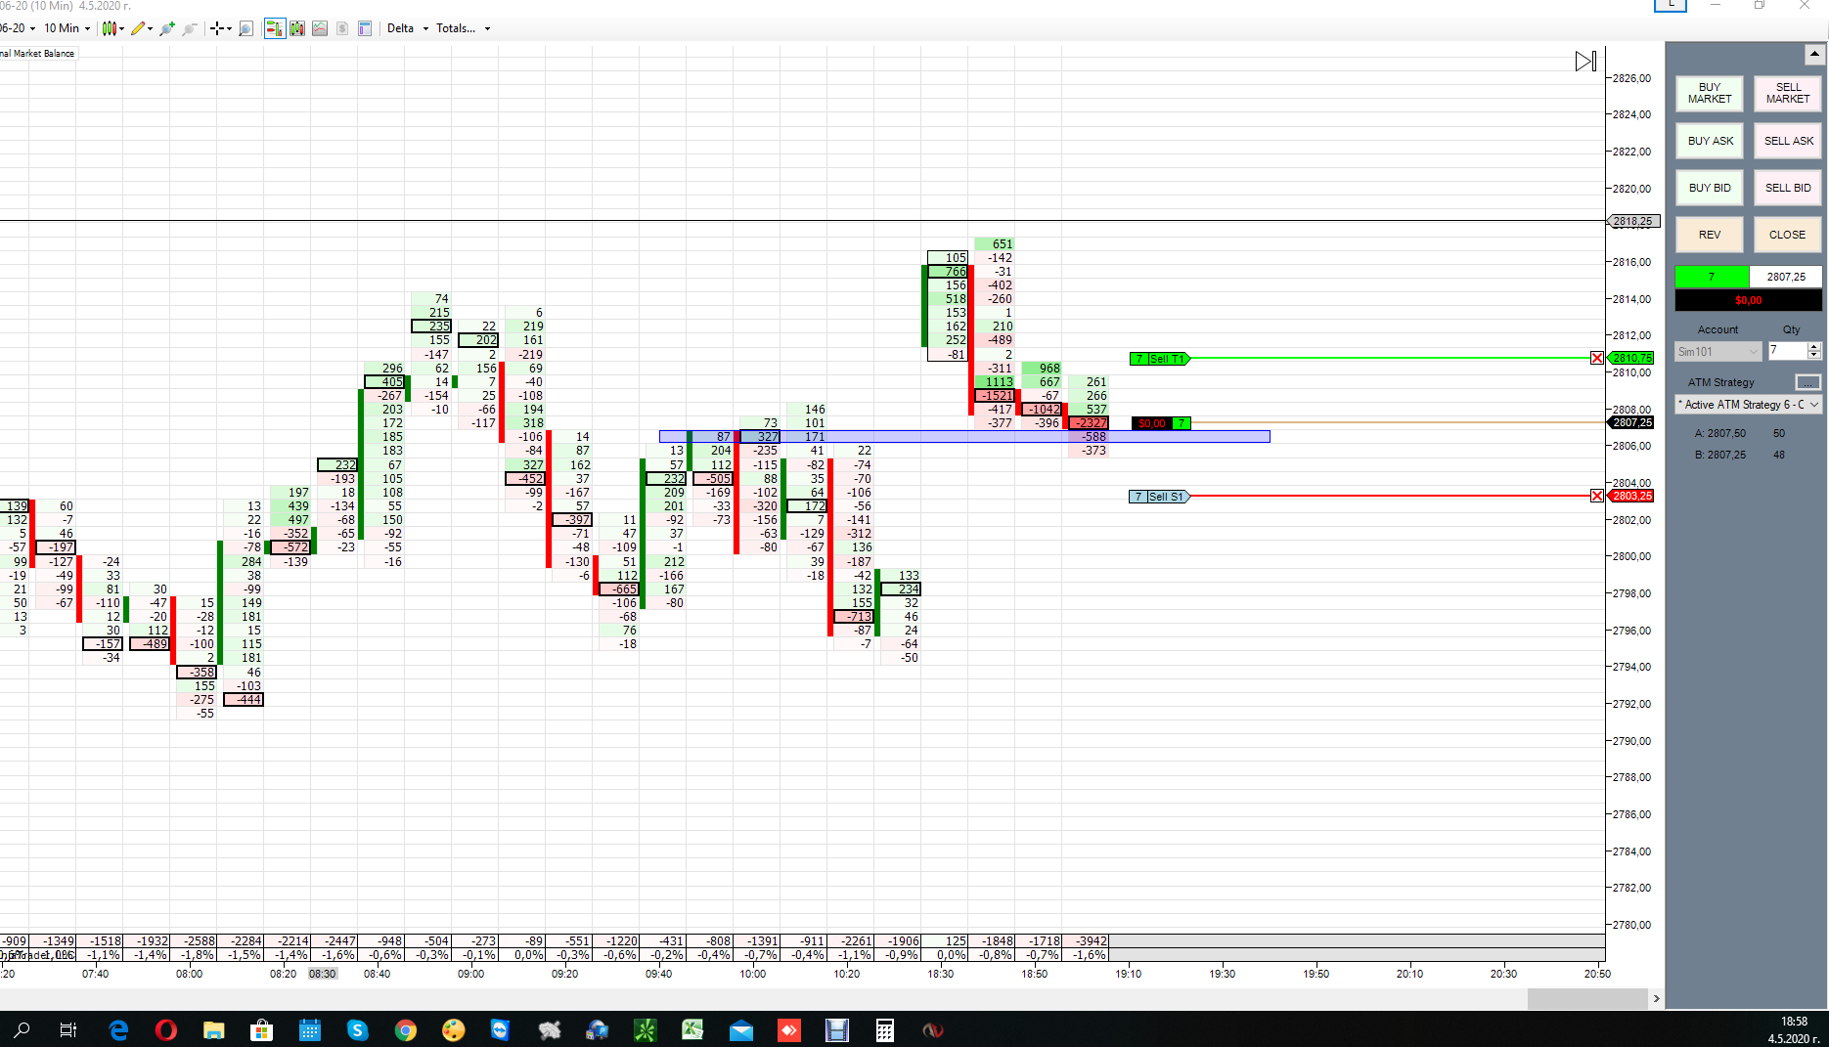Increase quantity with the up stepper

click(x=1814, y=347)
